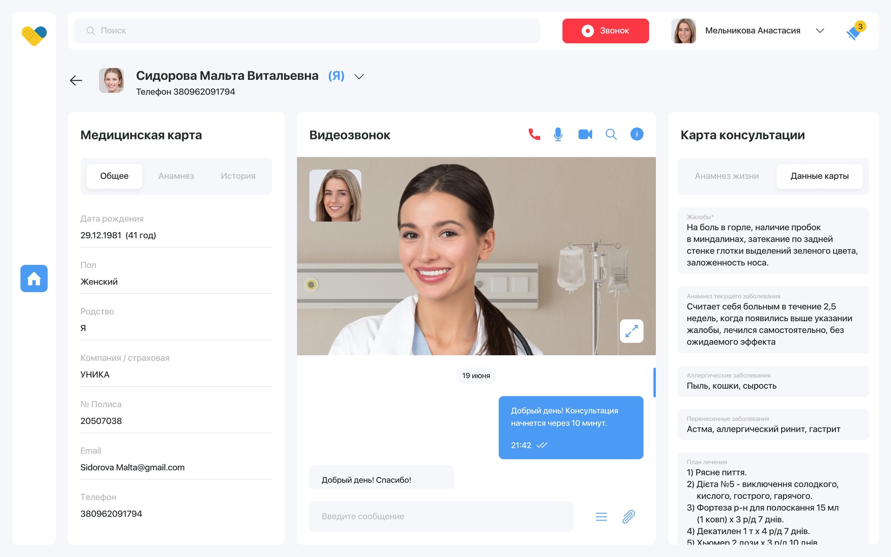Click the record icon in the Звонок button
The height and width of the screenshot is (557, 891).
tap(588, 31)
